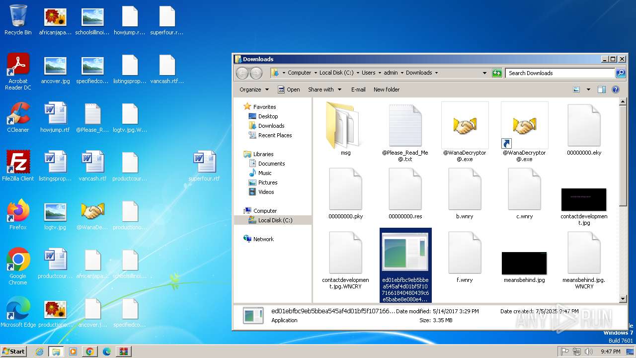Click the E-mail toolbar button
This screenshot has width=636, height=358.
(x=358, y=89)
